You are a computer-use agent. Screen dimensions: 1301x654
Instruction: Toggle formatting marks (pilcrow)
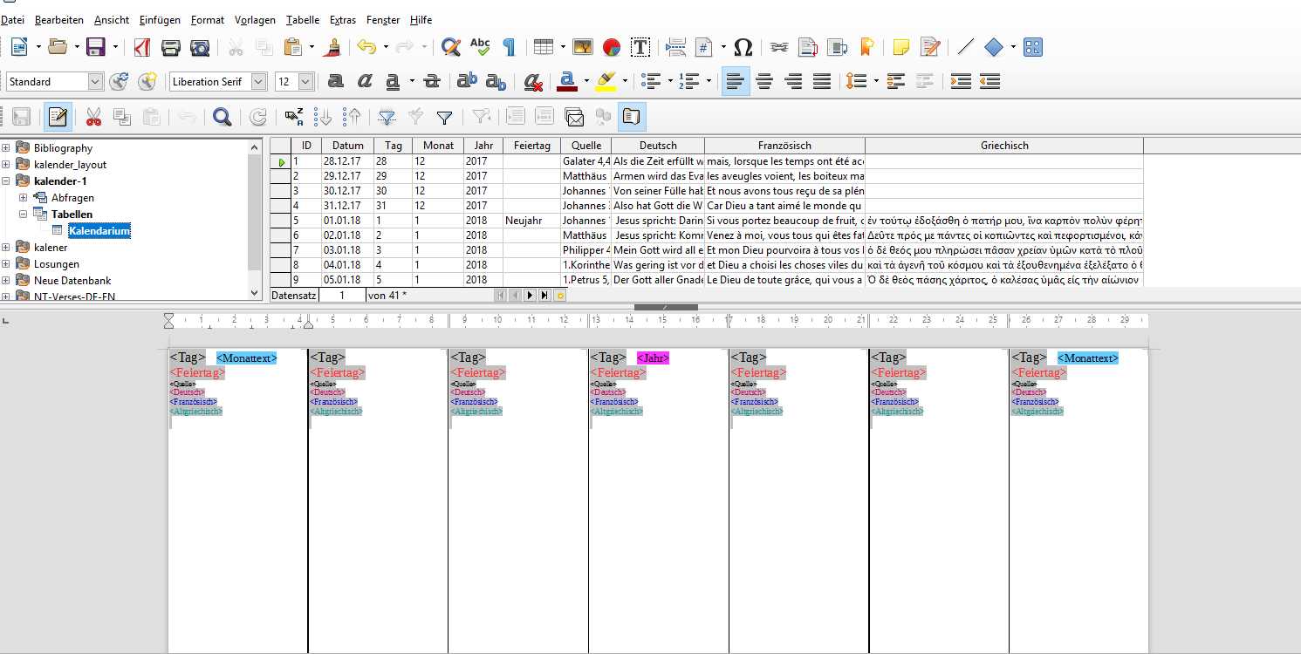(x=509, y=47)
